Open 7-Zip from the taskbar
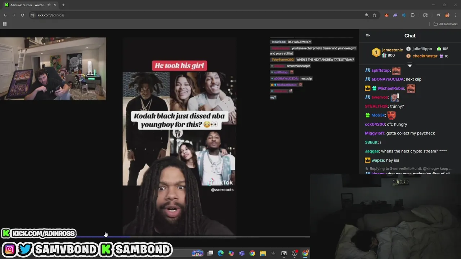This screenshot has width=461, height=259. (284, 253)
